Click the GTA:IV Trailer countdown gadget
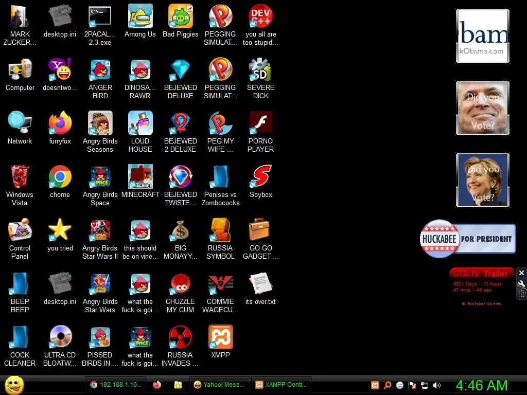This screenshot has width=527, height=395. tap(482, 287)
